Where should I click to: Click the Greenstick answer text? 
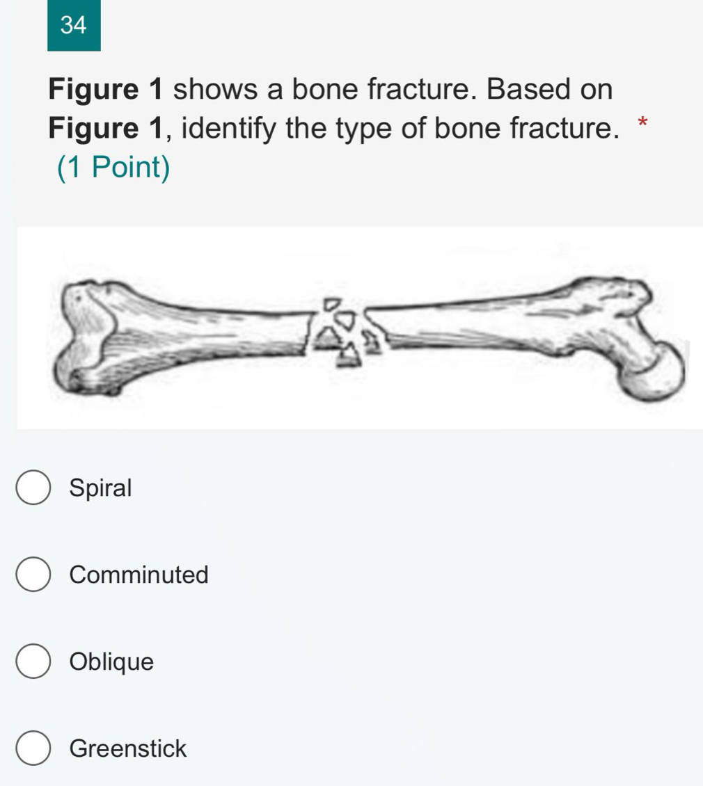(x=129, y=749)
